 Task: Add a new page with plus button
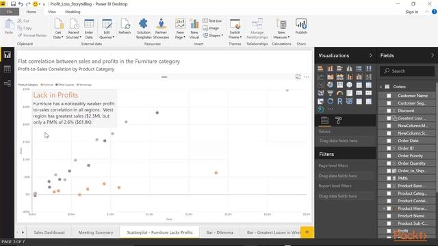click(307, 232)
